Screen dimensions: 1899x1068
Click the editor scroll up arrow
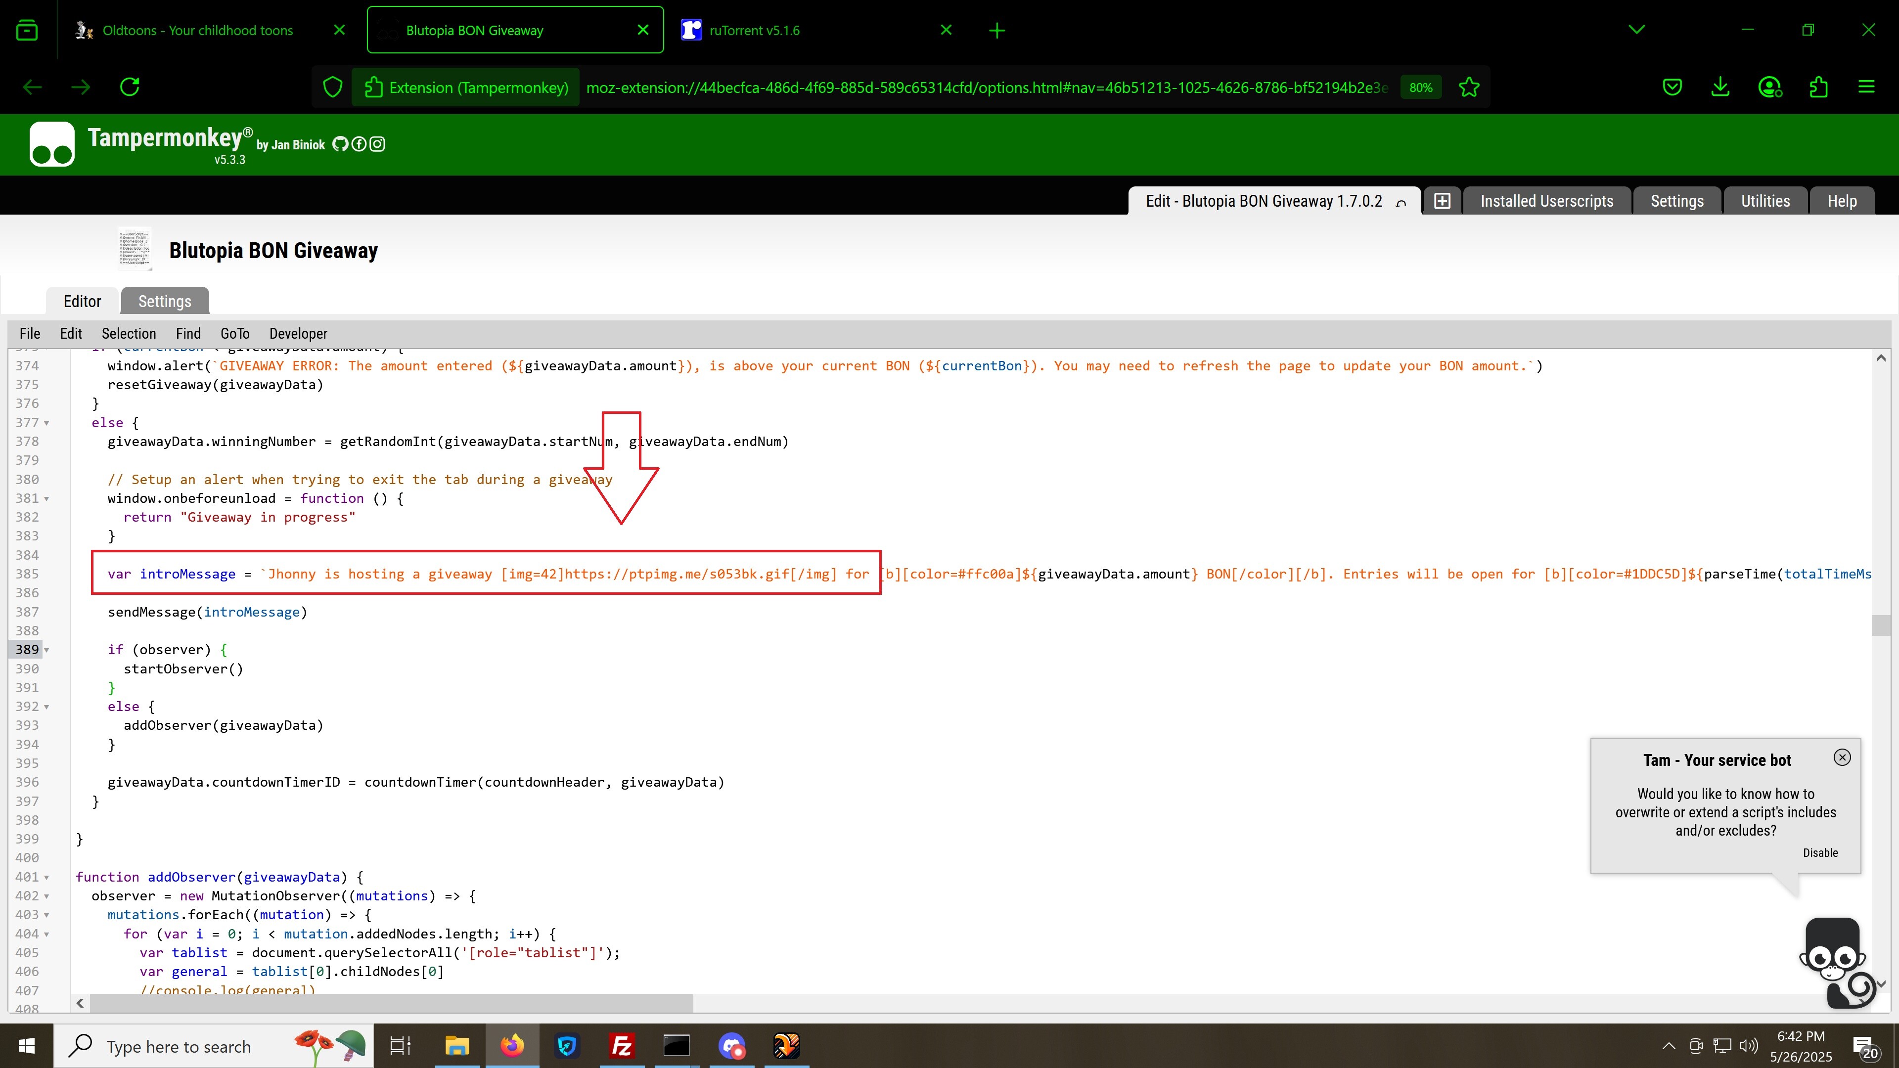[x=1881, y=358]
